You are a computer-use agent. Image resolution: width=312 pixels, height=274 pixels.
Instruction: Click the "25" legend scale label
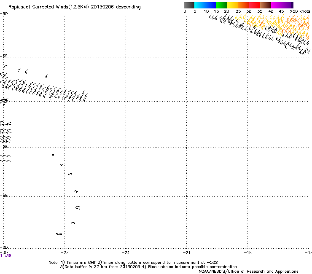238,11
